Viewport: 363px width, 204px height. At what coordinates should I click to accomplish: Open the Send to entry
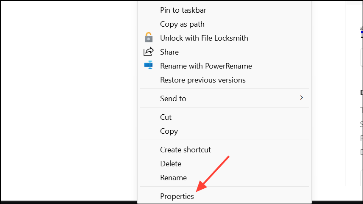tap(173, 98)
